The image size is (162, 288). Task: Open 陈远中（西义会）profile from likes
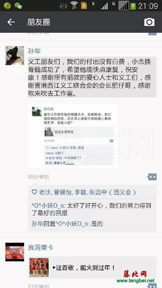click(112, 192)
